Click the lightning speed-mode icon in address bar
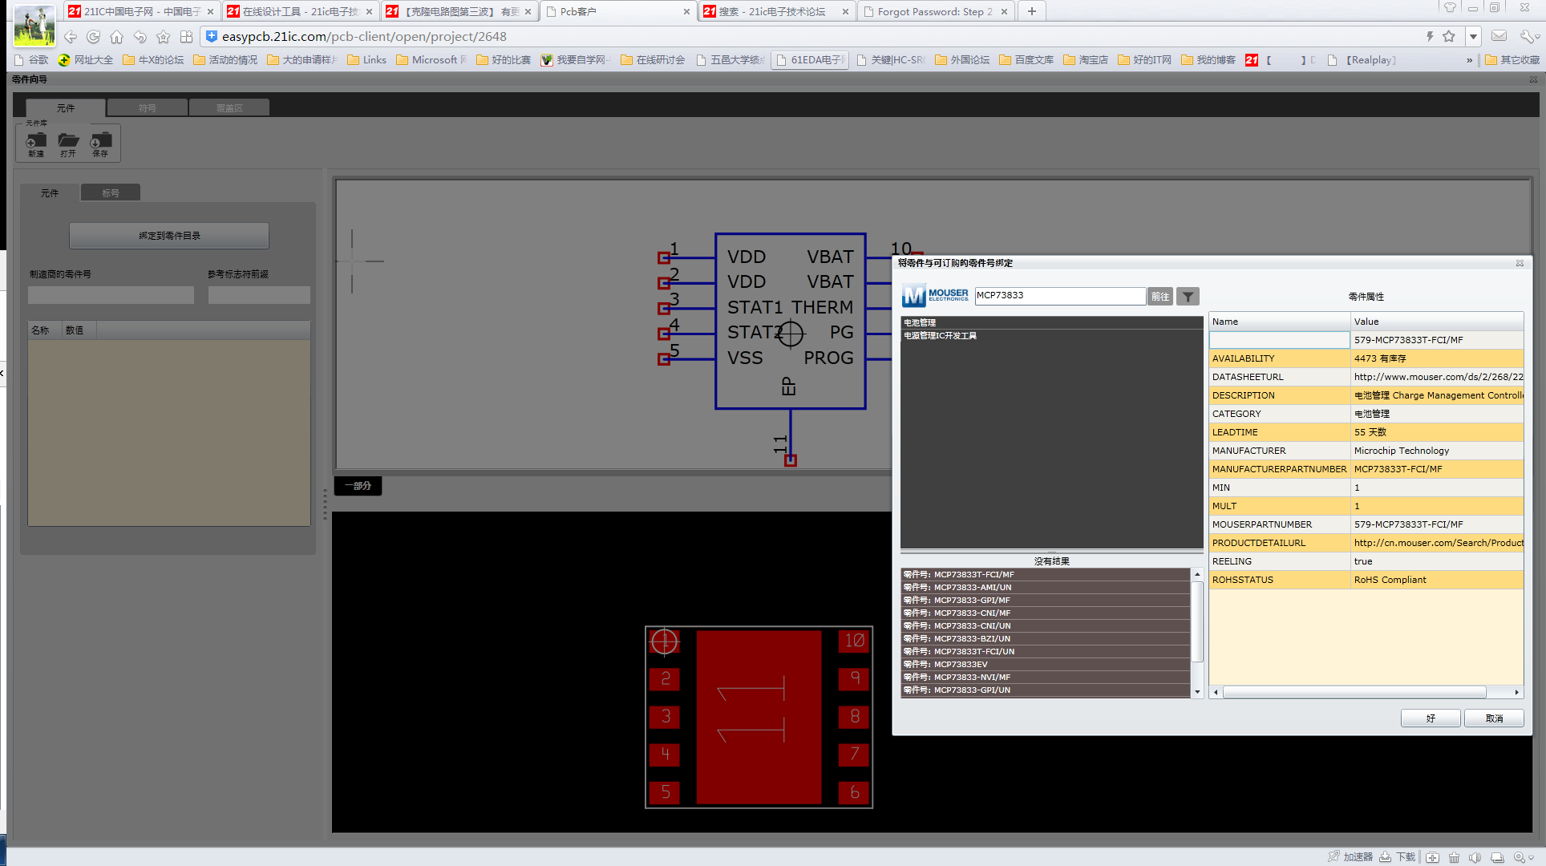Image resolution: width=1546 pixels, height=866 pixels. pyautogui.click(x=1429, y=37)
